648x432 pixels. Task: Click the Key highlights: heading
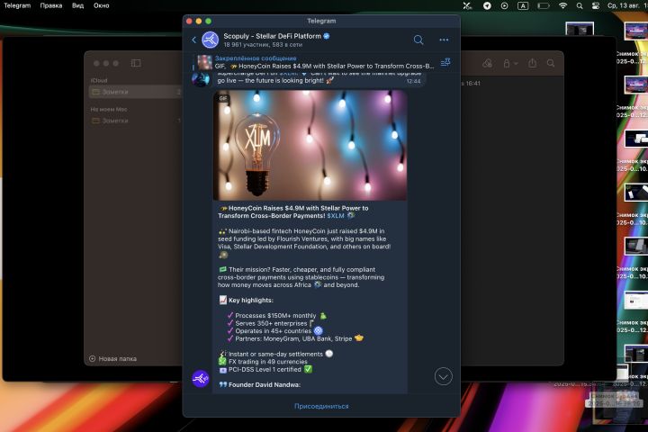tap(251, 300)
